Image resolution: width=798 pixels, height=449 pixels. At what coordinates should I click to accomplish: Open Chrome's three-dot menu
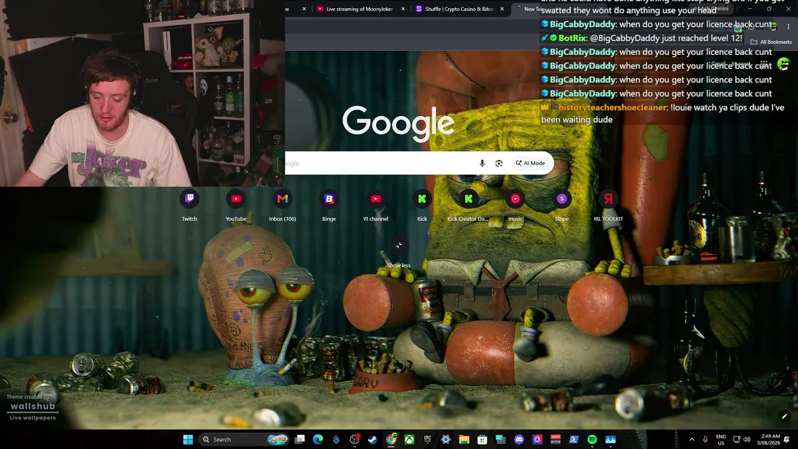tap(788, 26)
